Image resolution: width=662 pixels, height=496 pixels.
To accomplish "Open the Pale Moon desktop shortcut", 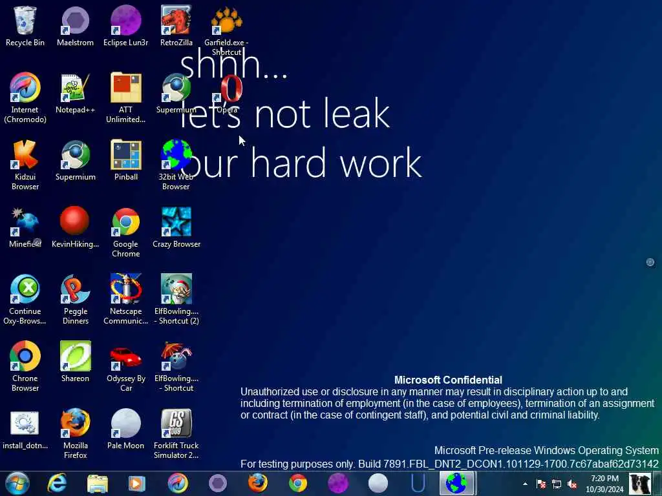I will (x=126, y=429).
